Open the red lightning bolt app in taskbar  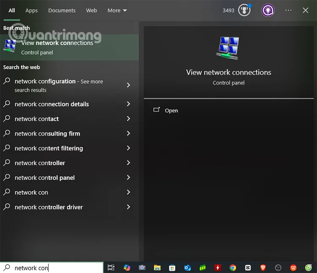coord(218,268)
